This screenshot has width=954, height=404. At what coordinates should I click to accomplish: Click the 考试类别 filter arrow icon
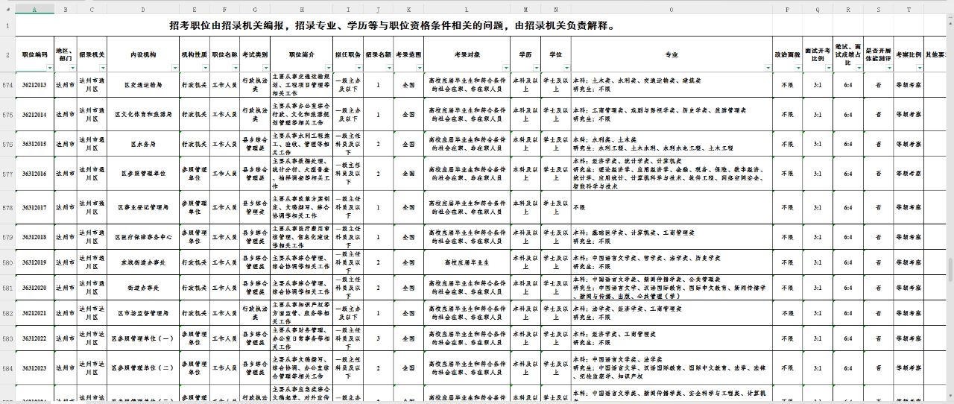(x=265, y=68)
